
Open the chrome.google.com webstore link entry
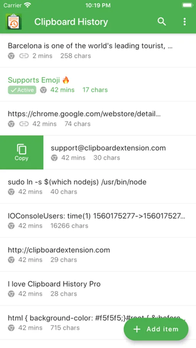point(98,119)
